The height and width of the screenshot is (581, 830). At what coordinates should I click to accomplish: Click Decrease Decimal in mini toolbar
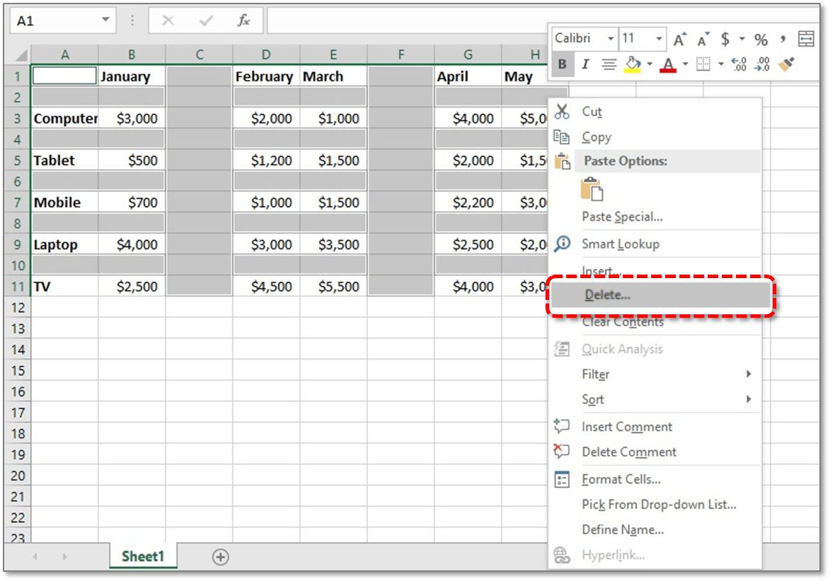pyautogui.click(x=762, y=64)
